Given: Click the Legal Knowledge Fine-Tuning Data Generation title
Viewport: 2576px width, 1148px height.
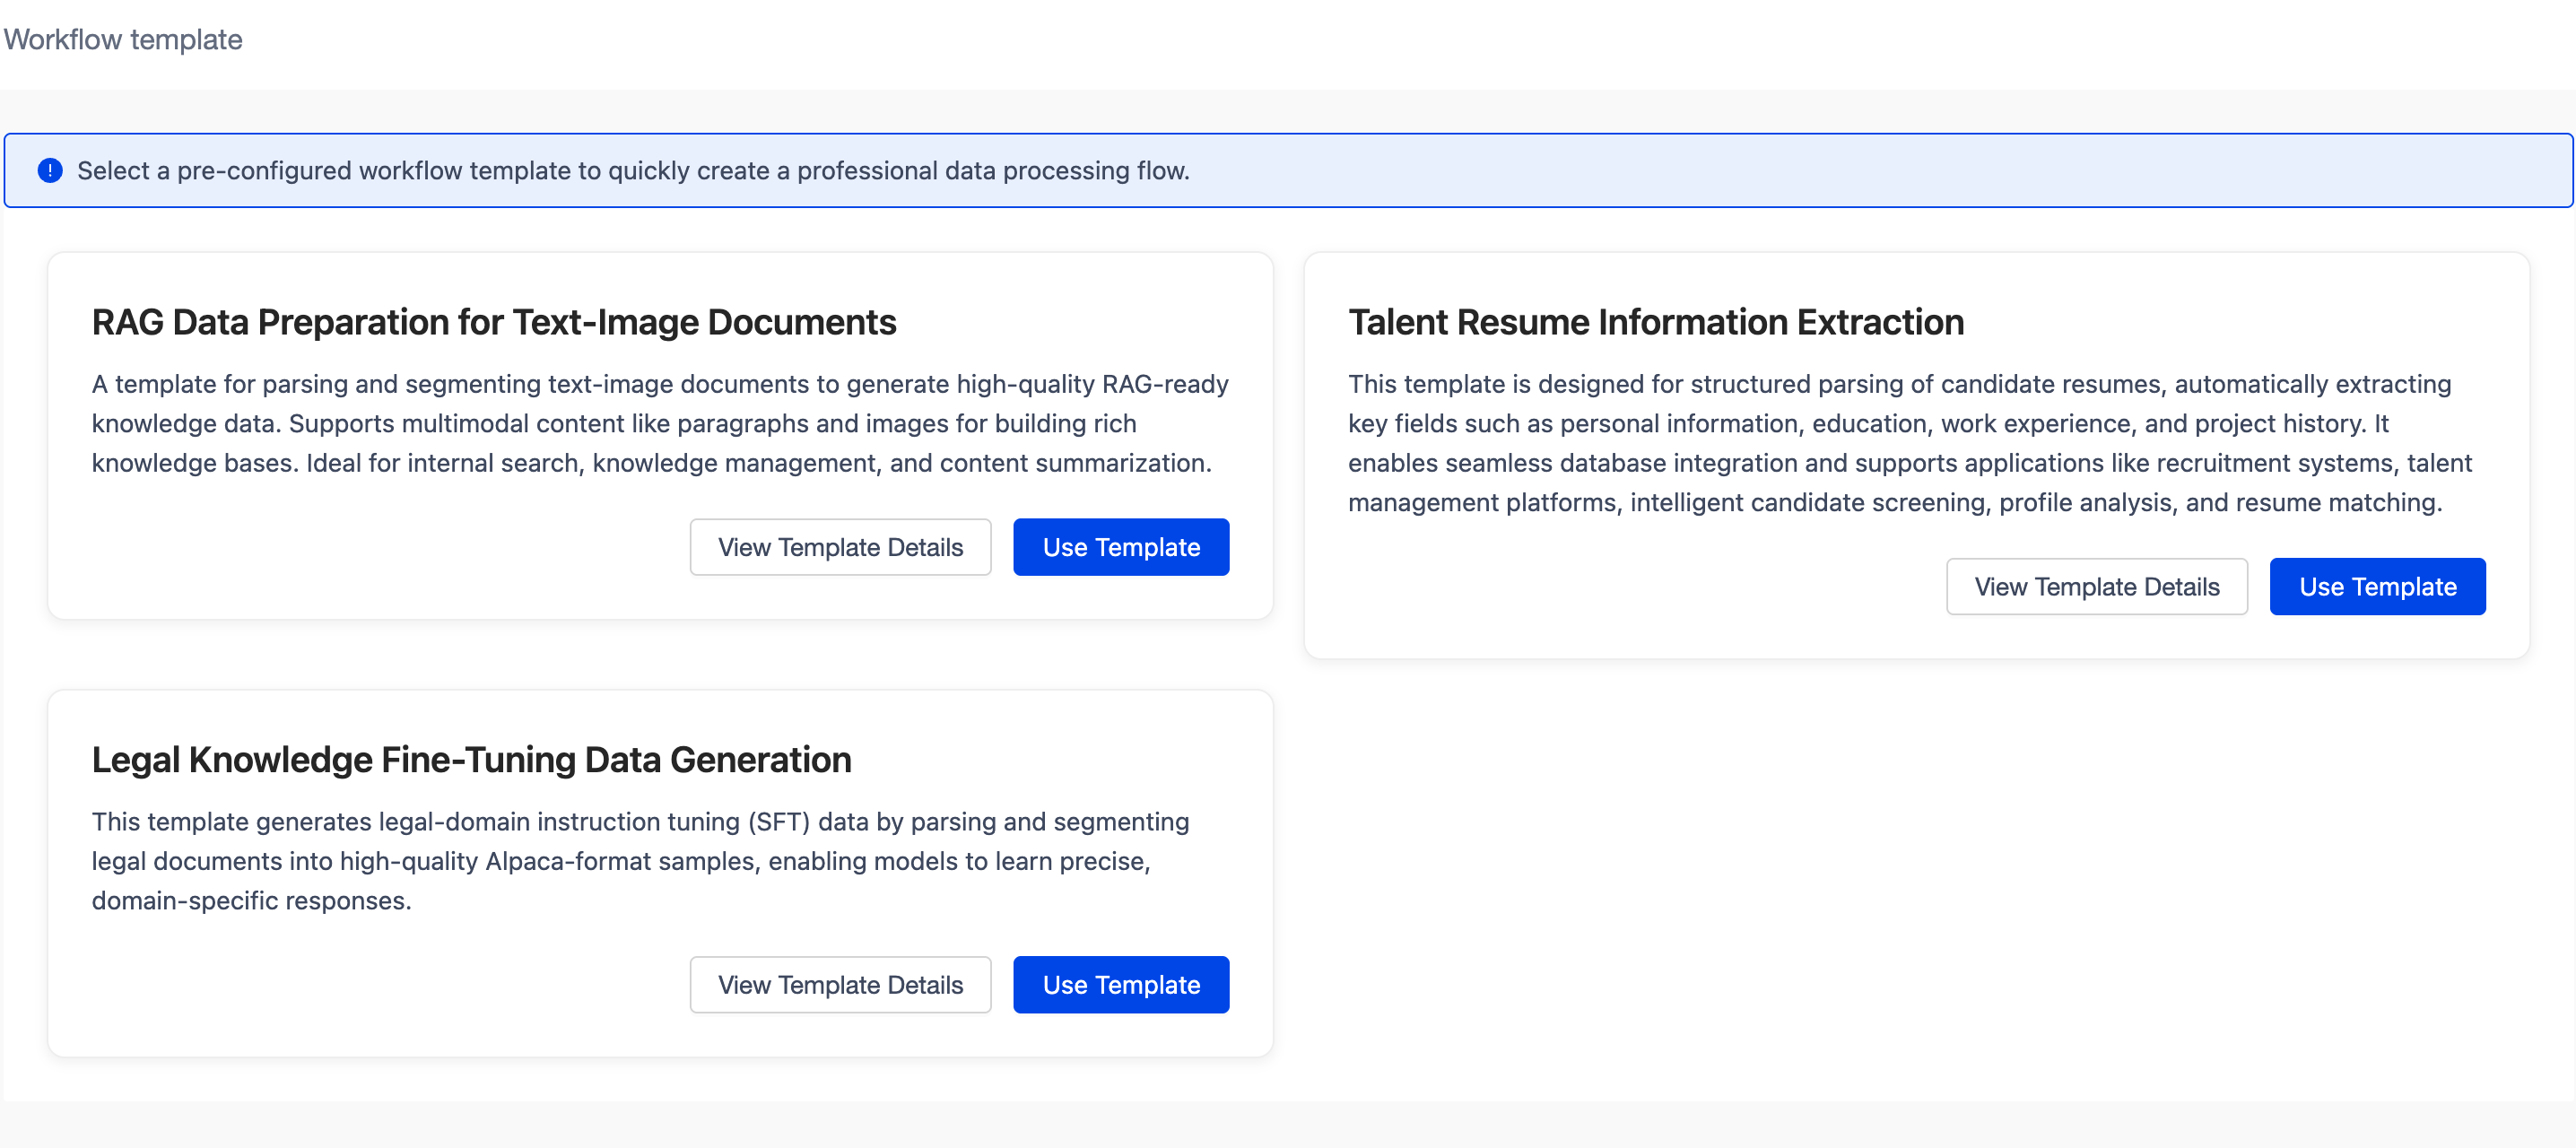Looking at the screenshot, I should click(471, 760).
